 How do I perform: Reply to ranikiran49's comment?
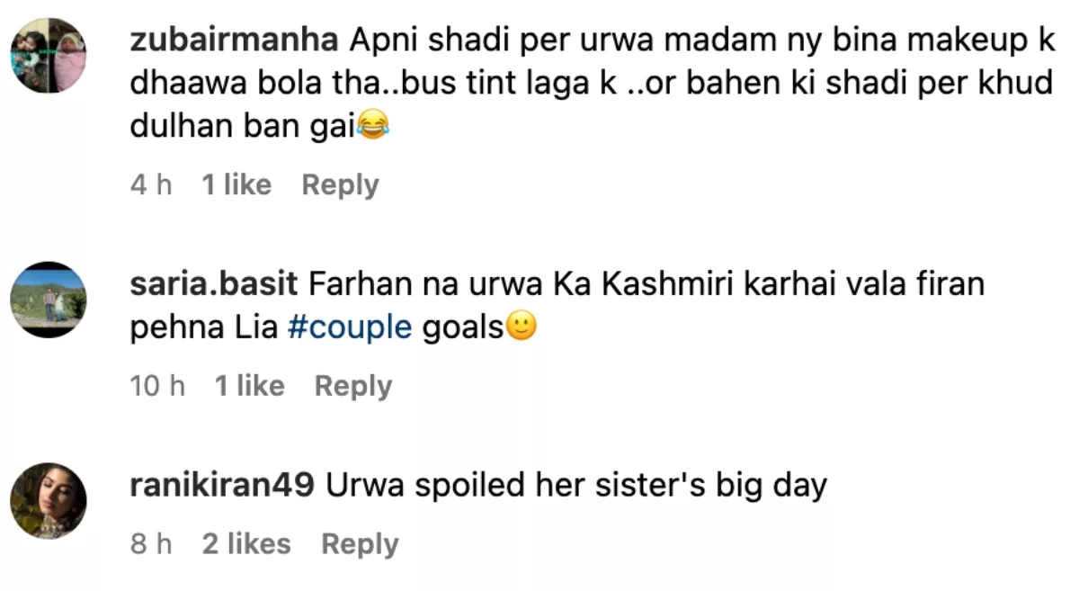[360, 544]
